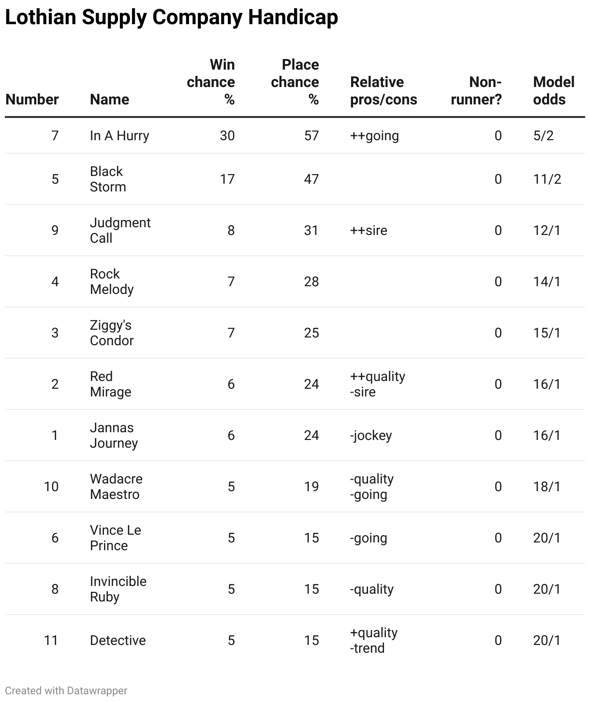
Task: Click the Red Mirage name cell
Action: point(110,384)
